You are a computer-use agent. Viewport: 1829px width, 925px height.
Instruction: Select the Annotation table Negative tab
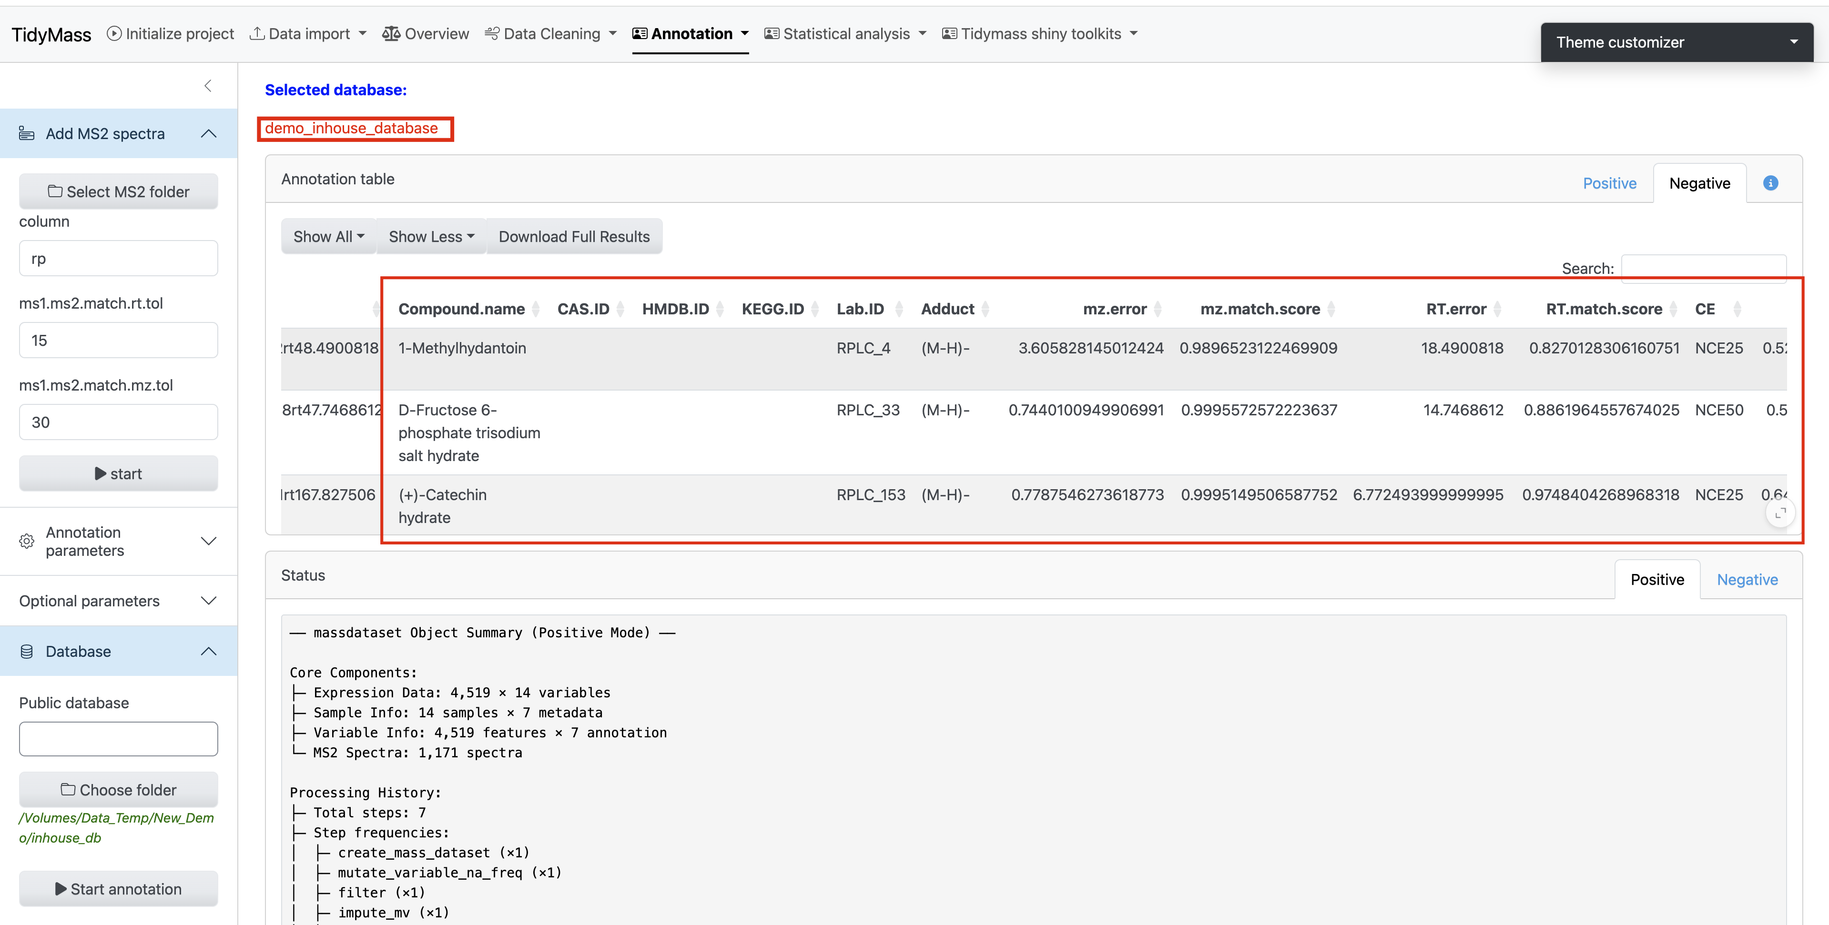(x=1699, y=183)
